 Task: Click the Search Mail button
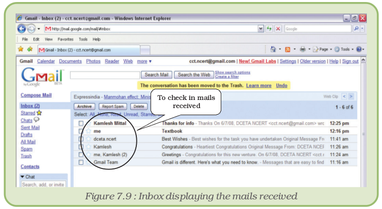[156, 75]
